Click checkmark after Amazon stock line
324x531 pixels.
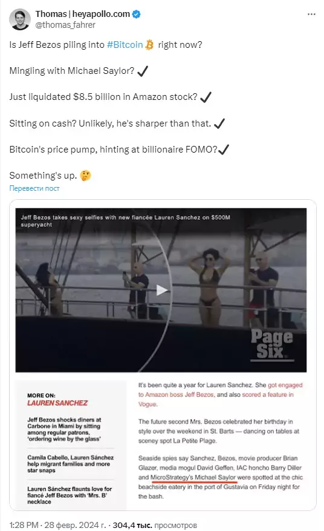click(x=206, y=97)
